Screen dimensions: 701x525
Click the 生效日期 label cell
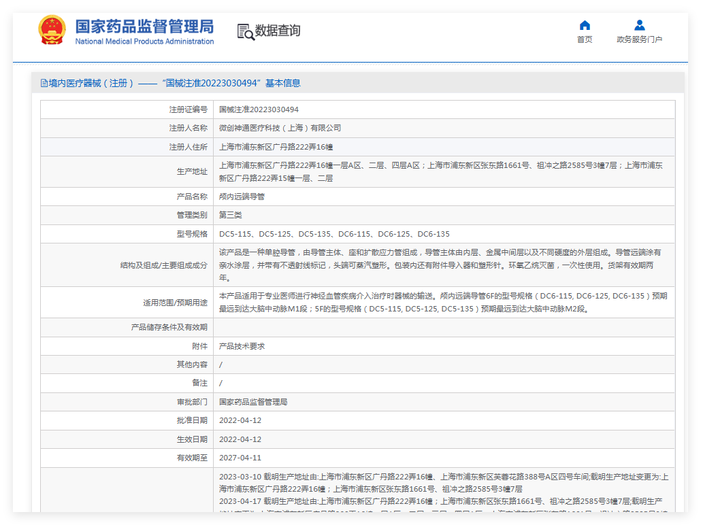coord(127,439)
